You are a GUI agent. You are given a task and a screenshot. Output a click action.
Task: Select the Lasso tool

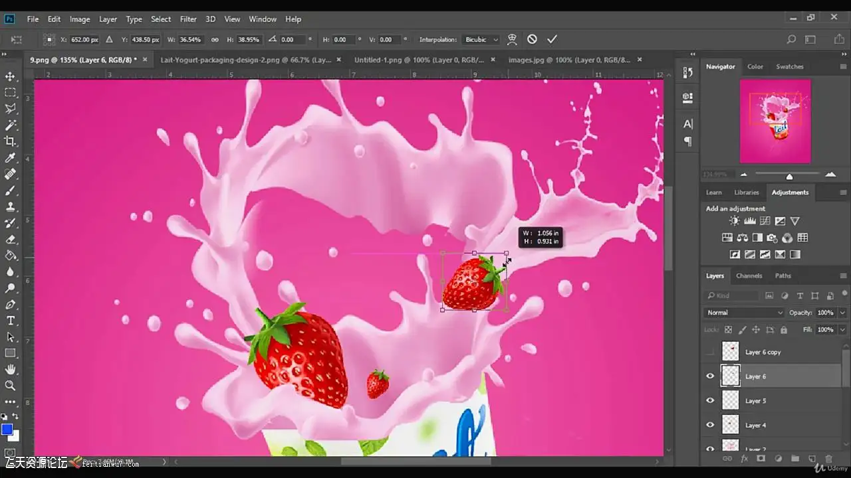11,109
